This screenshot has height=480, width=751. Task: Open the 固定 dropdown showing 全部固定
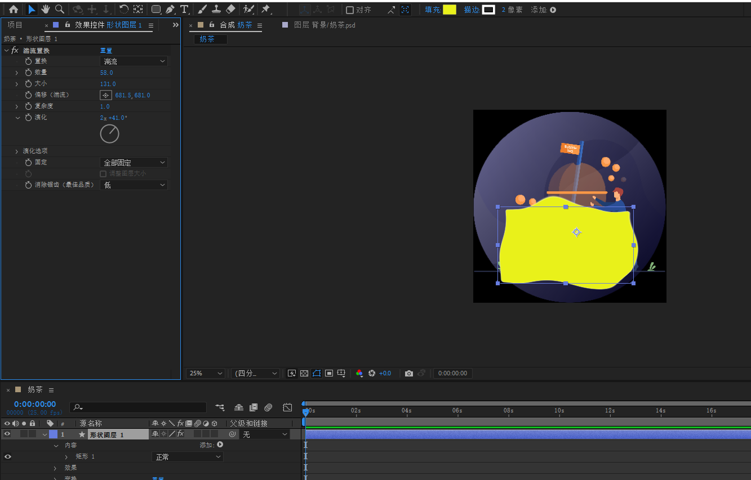134,162
